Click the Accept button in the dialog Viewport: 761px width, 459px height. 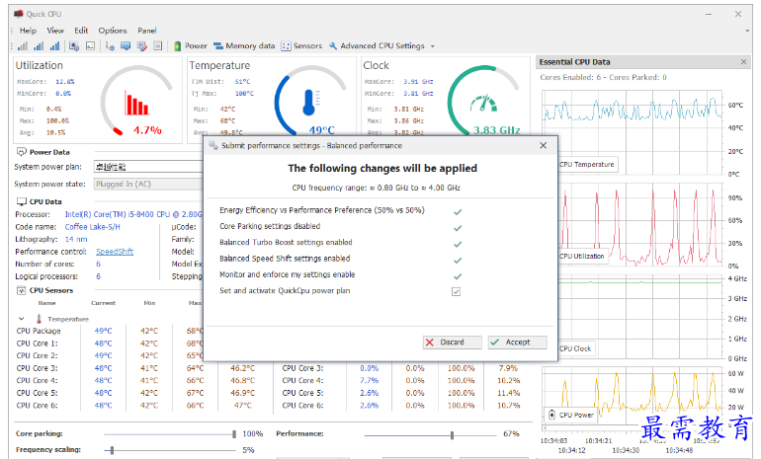click(x=517, y=343)
